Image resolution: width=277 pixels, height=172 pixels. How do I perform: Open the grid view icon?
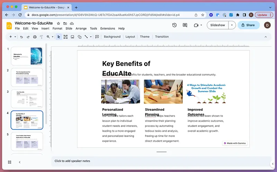10,162
